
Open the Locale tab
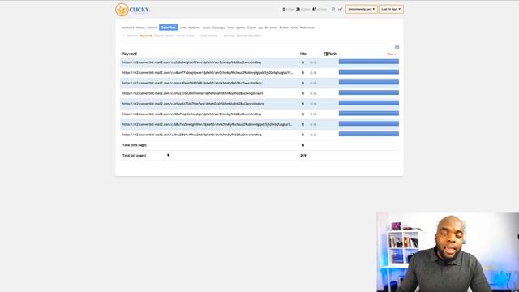point(206,28)
